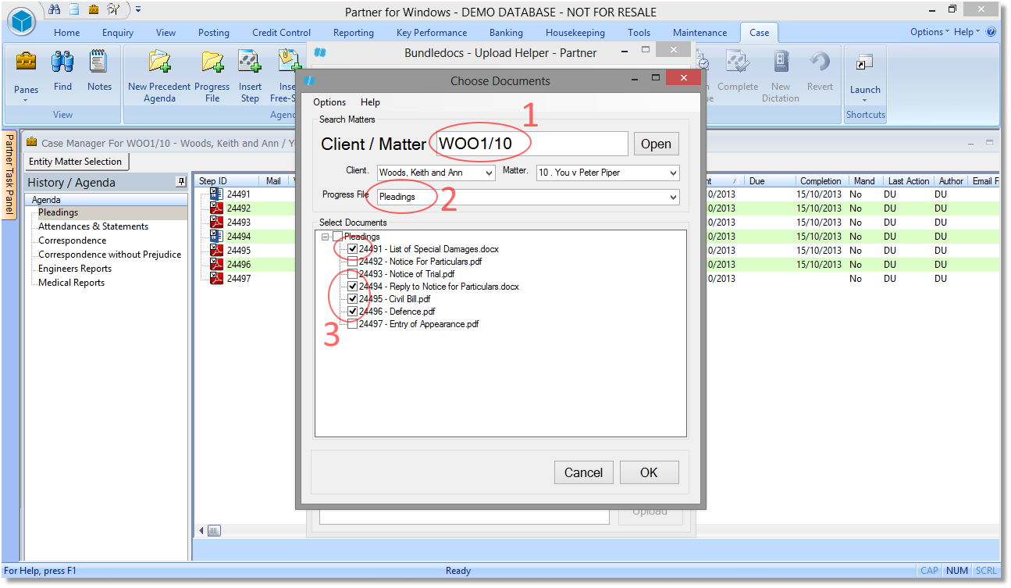Check 24492 Notice For Particulars.pdf

pos(353,262)
